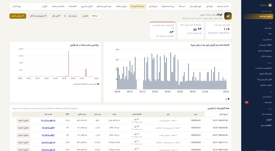Sort by تاریخ انتشار column header
The width and height of the screenshot is (275, 151).
(x=217, y=114)
